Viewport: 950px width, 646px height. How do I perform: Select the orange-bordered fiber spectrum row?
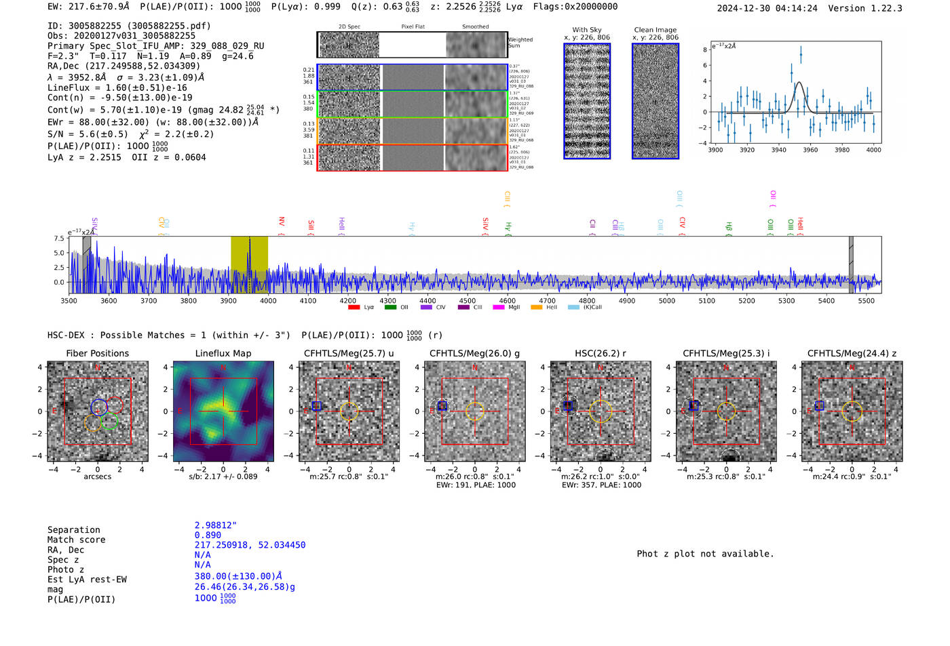[413, 131]
